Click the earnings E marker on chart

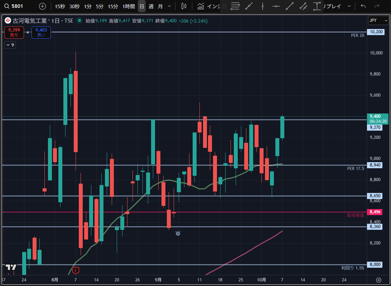[75, 270]
